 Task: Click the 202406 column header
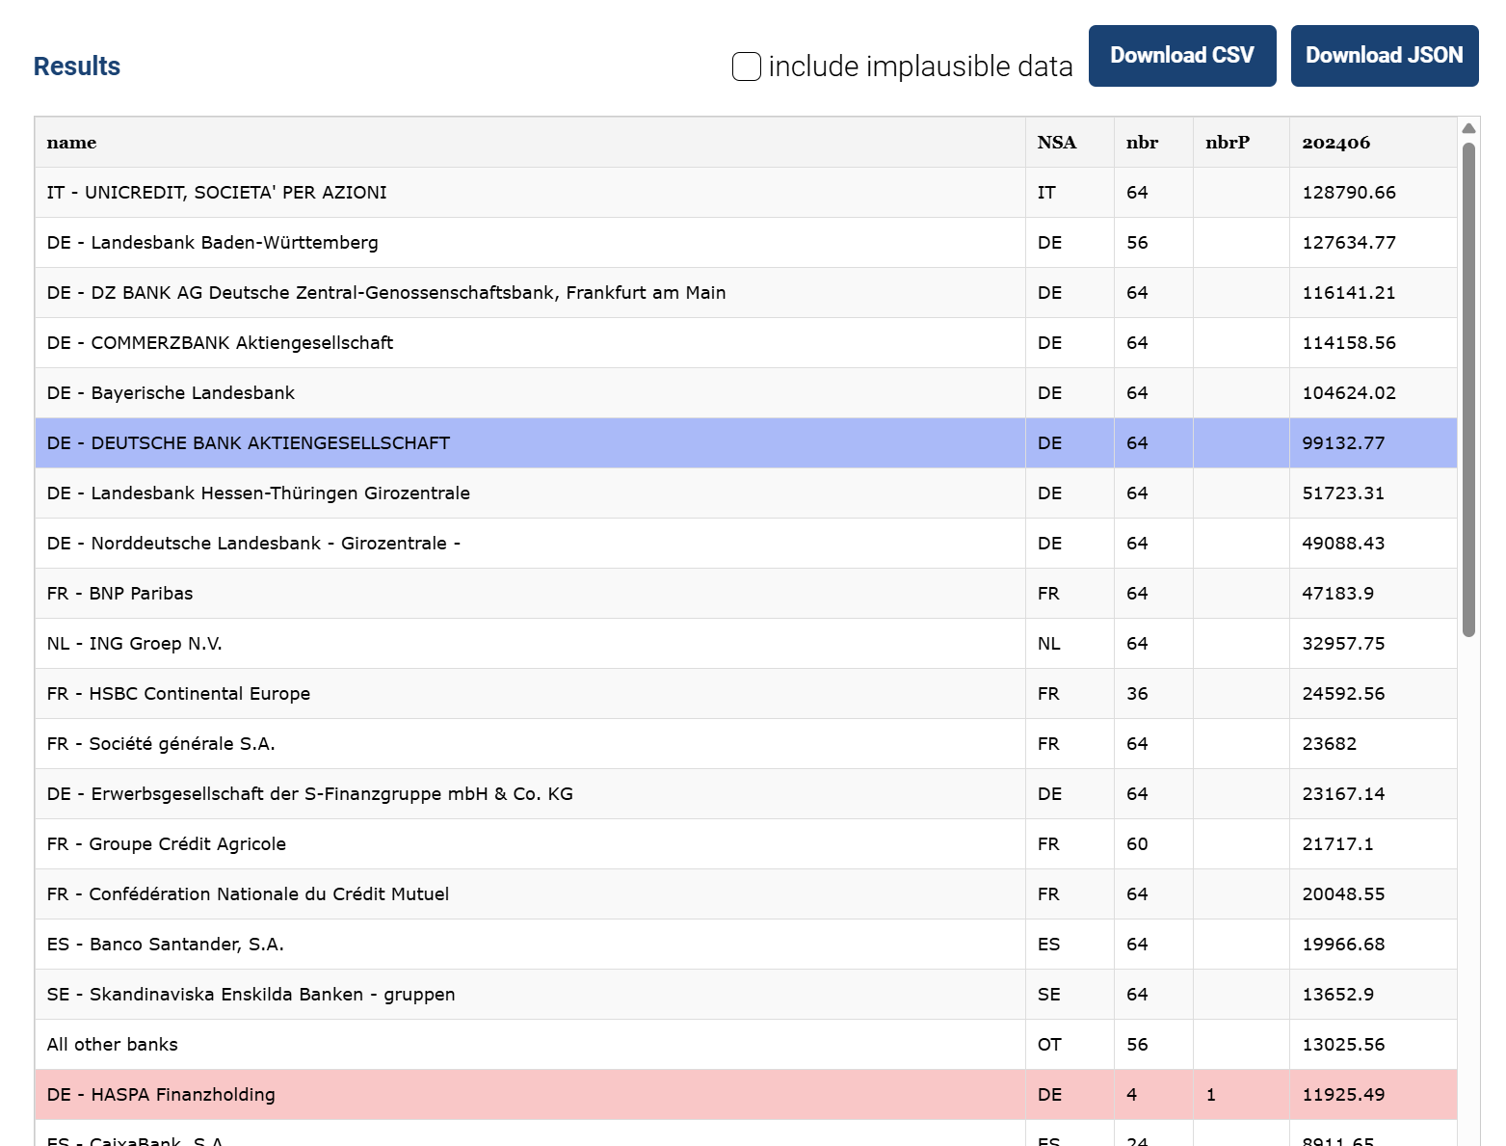[1335, 143]
